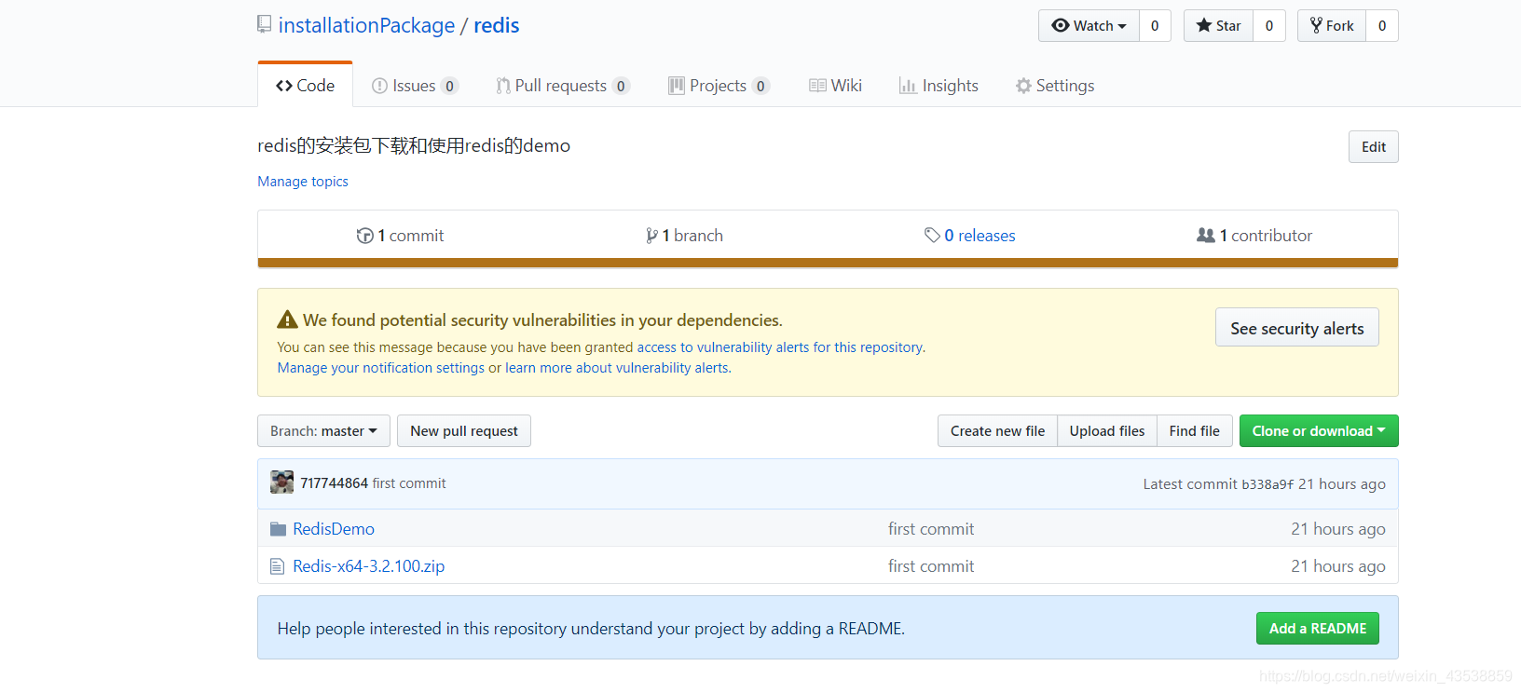
Task: Click the Find file button
Action: [x=1194, y=431]
